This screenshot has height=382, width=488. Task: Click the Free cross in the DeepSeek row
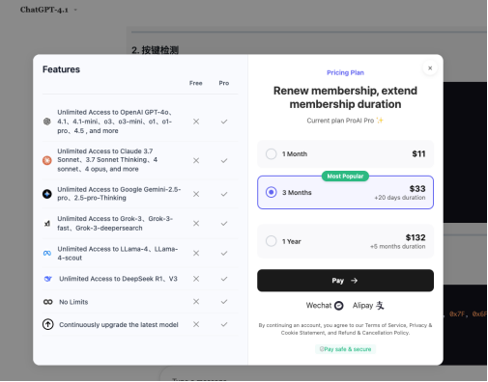(x=196, y=279)
